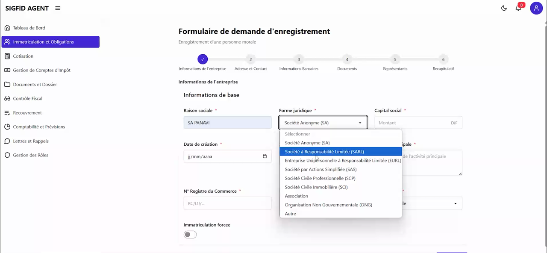The height and width of the screenshot is (253, 547).
Task: Open the user profile avatar menu
Action: [536, 8]
